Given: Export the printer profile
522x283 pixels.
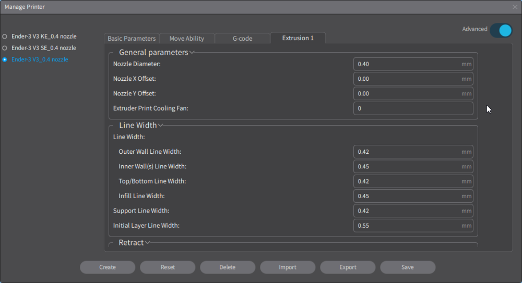Looking at the screenshot, I should tap(348, 267).
